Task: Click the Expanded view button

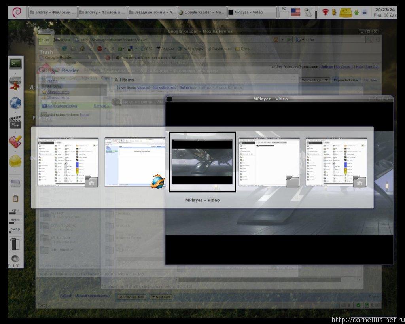Action: point(346,80)
